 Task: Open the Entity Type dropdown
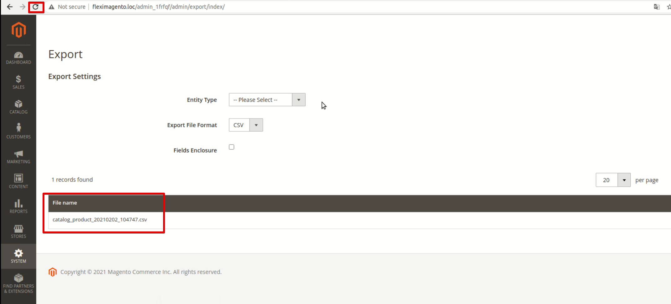267,100
